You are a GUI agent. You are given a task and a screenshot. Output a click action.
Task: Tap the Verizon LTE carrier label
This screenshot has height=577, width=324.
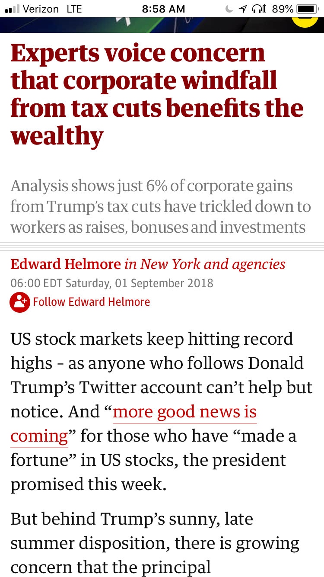(x=53, y=9)
